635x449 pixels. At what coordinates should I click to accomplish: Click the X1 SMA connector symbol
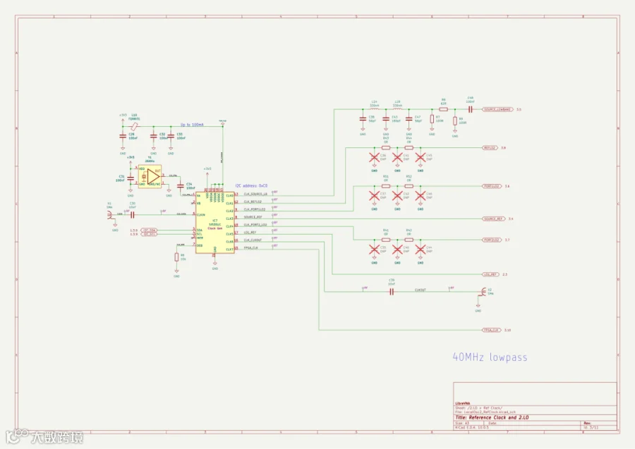(x=110, y=215)
